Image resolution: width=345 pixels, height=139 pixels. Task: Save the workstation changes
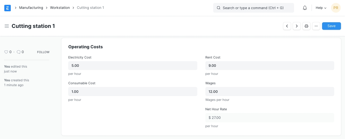(x=331, y=26)
